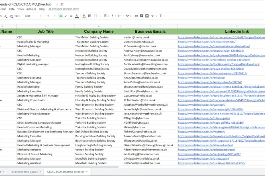Open vertical align options
This screenshot has width=265, height=176.
tap(114, 16)
